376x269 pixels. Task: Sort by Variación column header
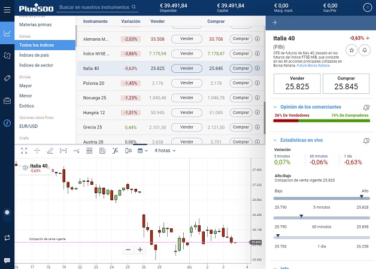tap(131, 22)
